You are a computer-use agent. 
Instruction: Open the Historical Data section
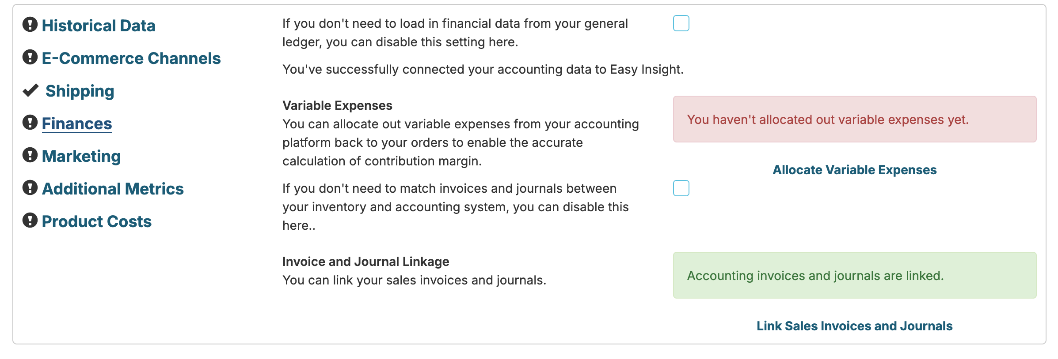99,26
